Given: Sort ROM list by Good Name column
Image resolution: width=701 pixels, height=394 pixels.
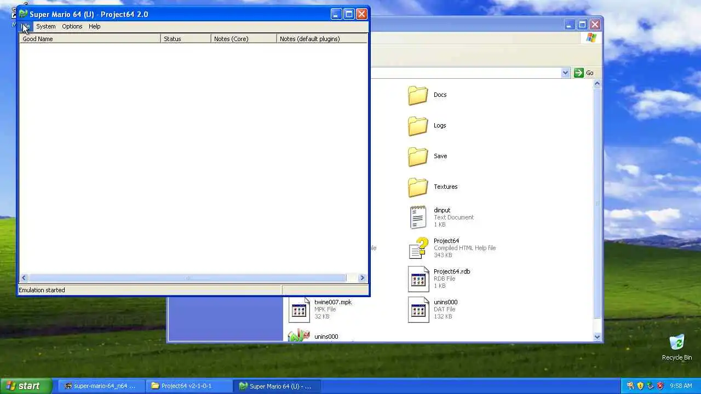Looking at the screenshot, I should 90,39.
